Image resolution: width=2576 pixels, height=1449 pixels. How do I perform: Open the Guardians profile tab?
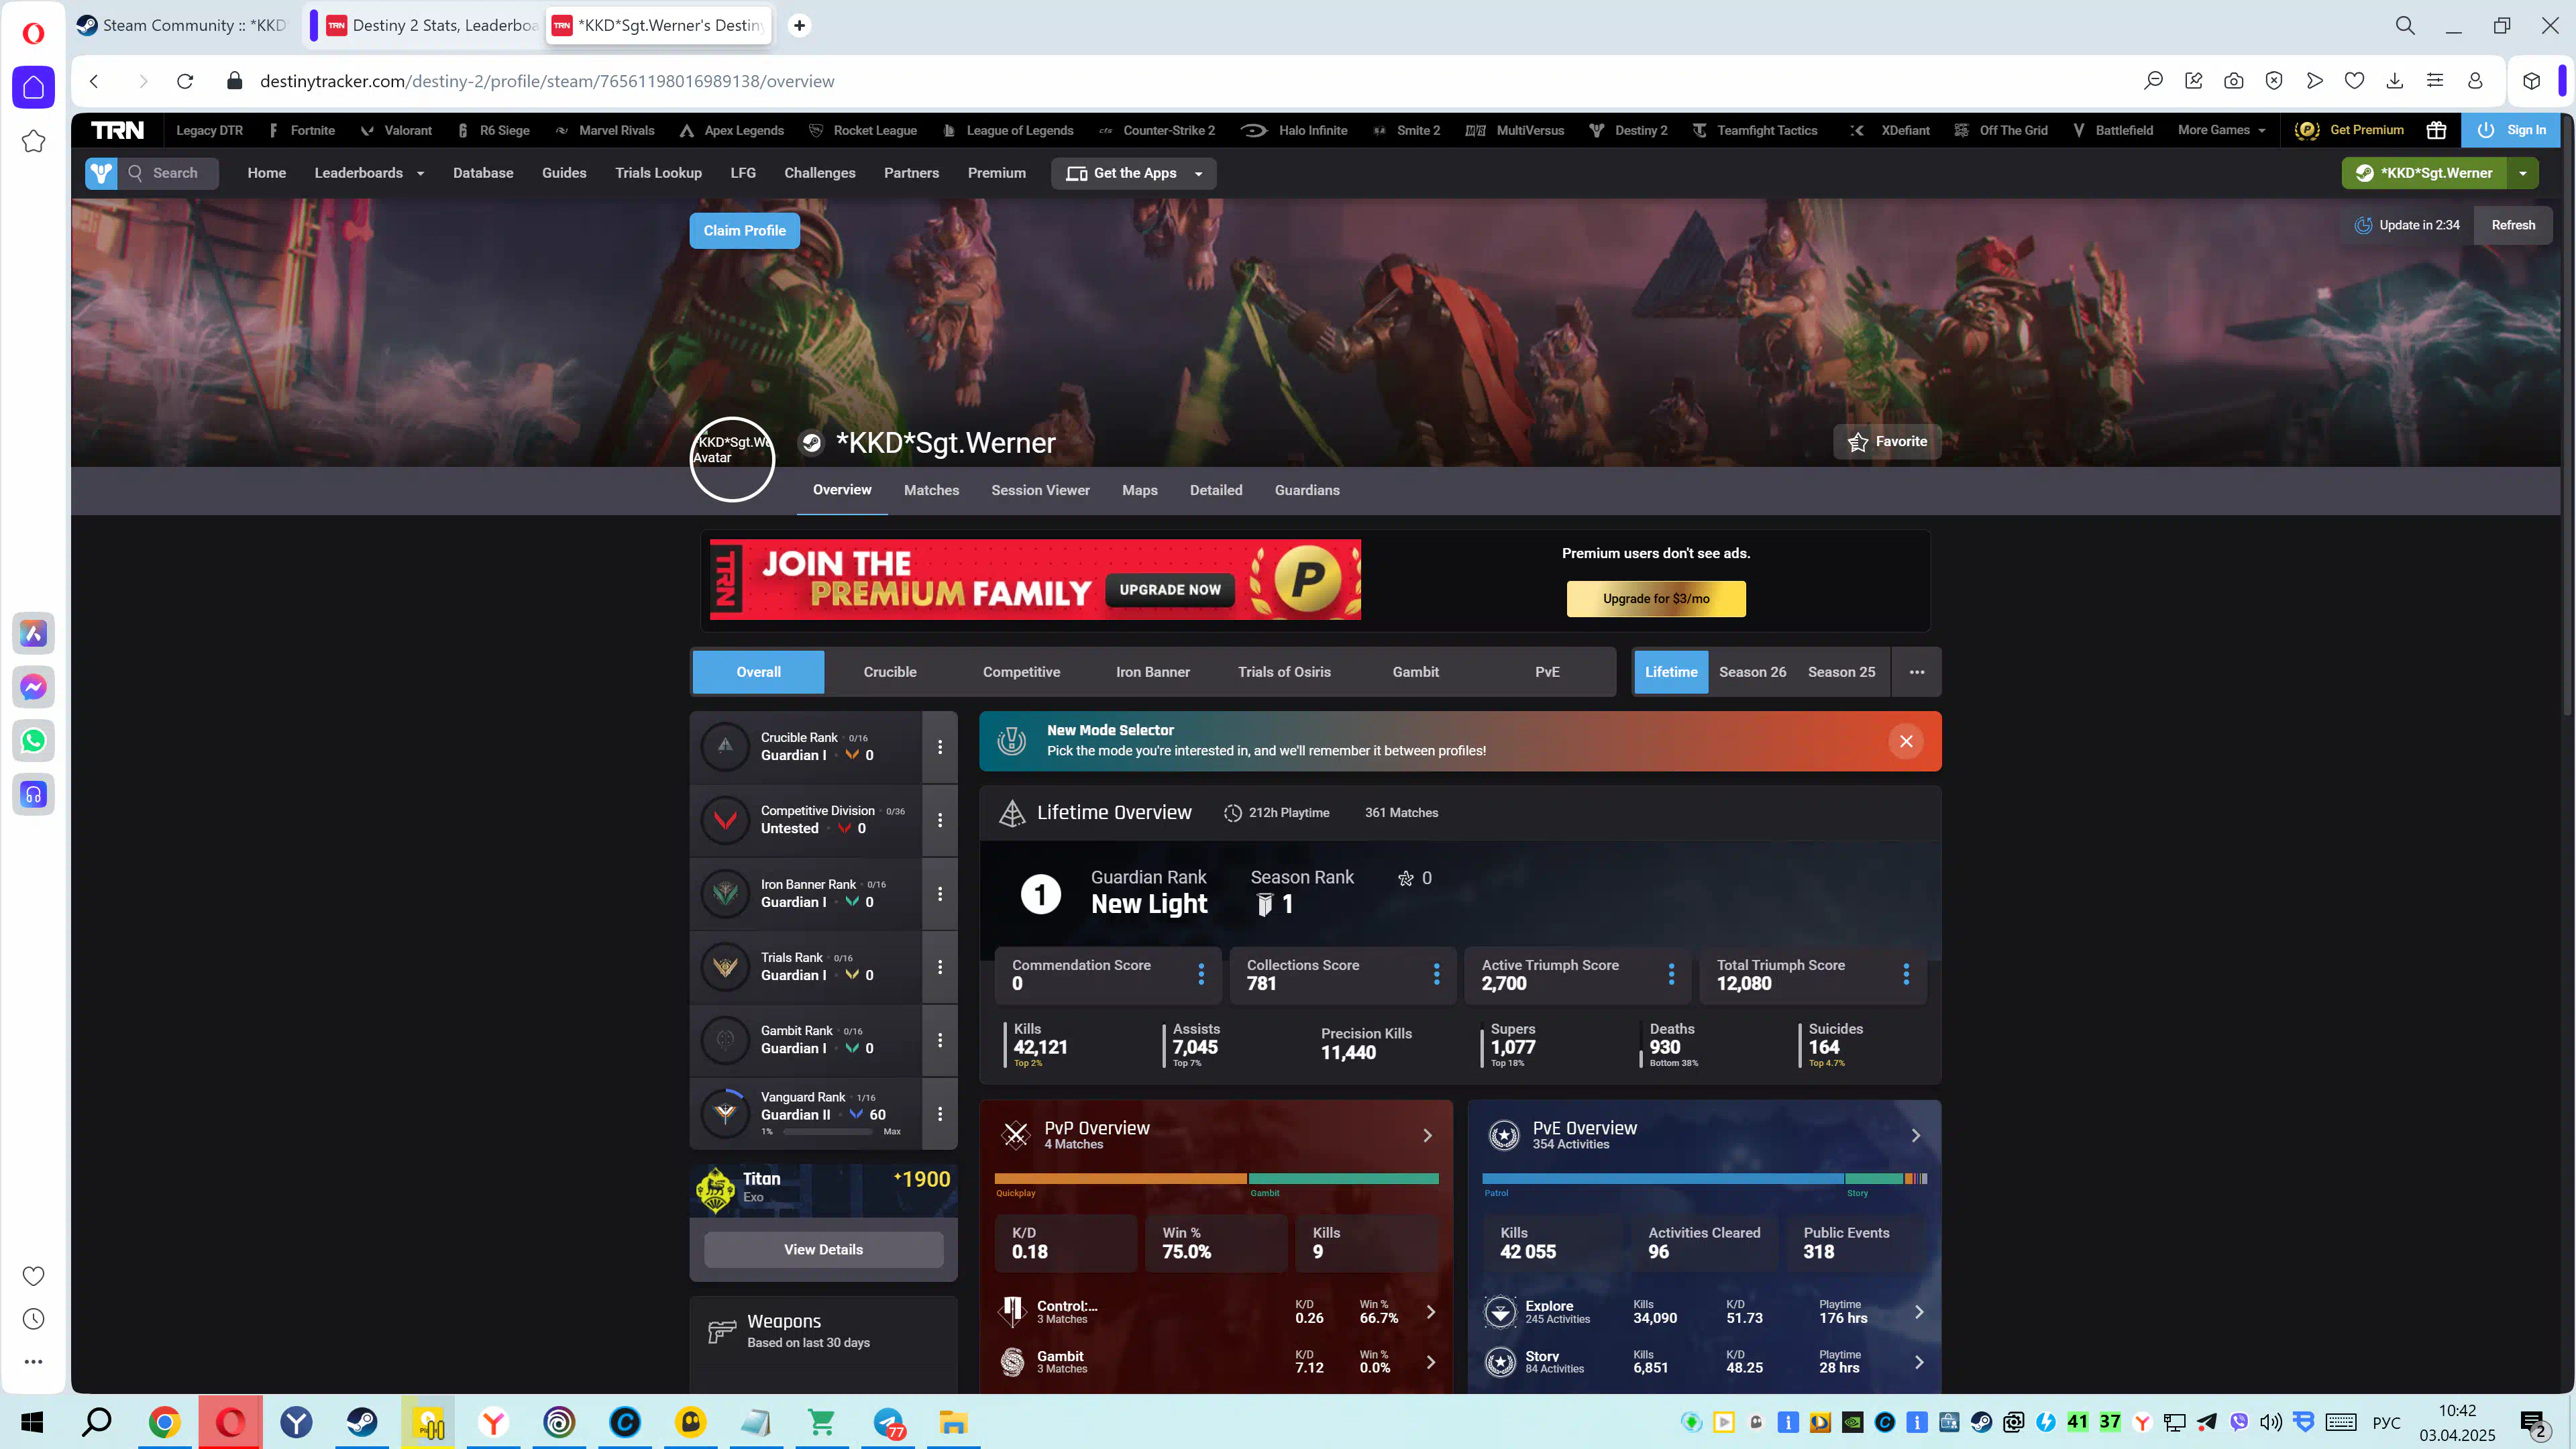coord(1306,490)
